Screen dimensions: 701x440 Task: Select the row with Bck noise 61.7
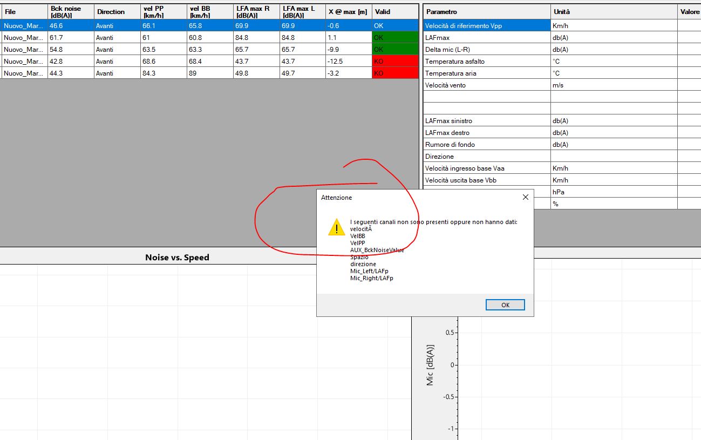70,38
